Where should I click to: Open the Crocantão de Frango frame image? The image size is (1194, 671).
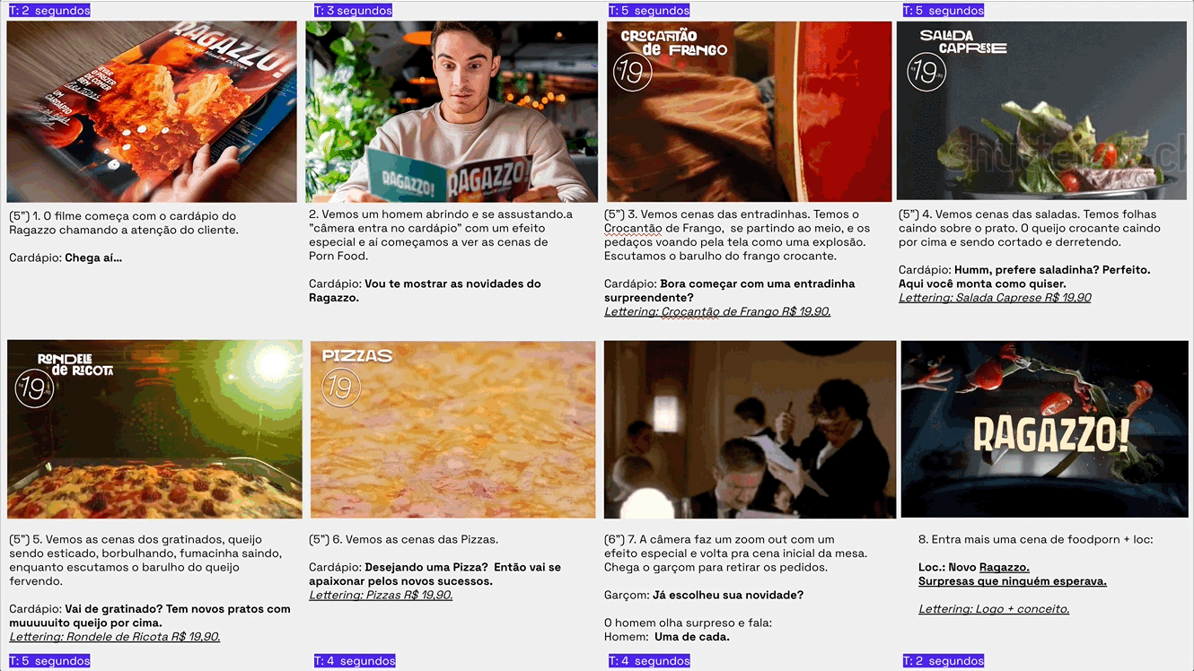coord(749,112)
